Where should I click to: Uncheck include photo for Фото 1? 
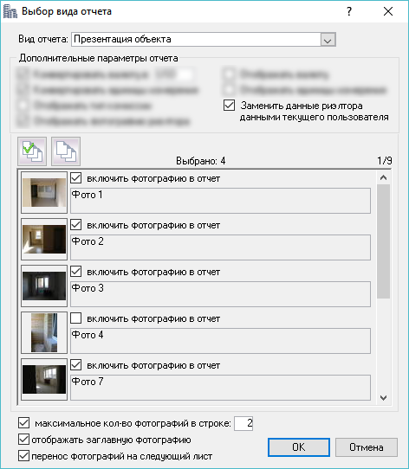click(x=75, y=178)
